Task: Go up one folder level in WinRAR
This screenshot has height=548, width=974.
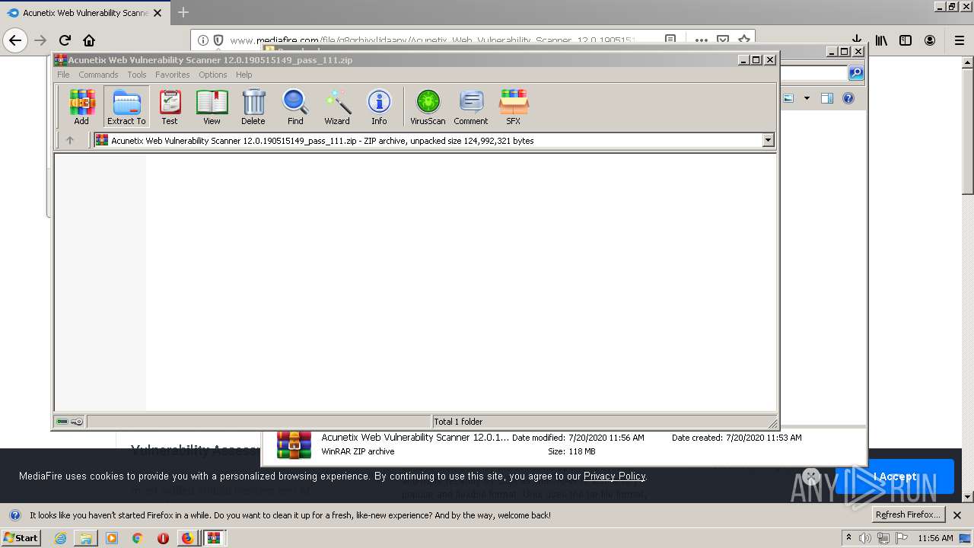Action: click(70, 140)
